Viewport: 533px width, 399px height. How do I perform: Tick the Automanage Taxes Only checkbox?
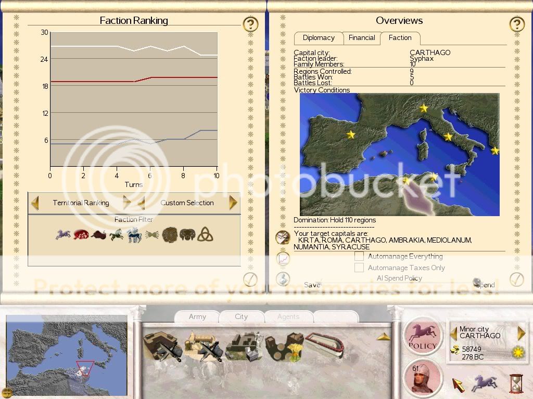click(x=359, y=268)
